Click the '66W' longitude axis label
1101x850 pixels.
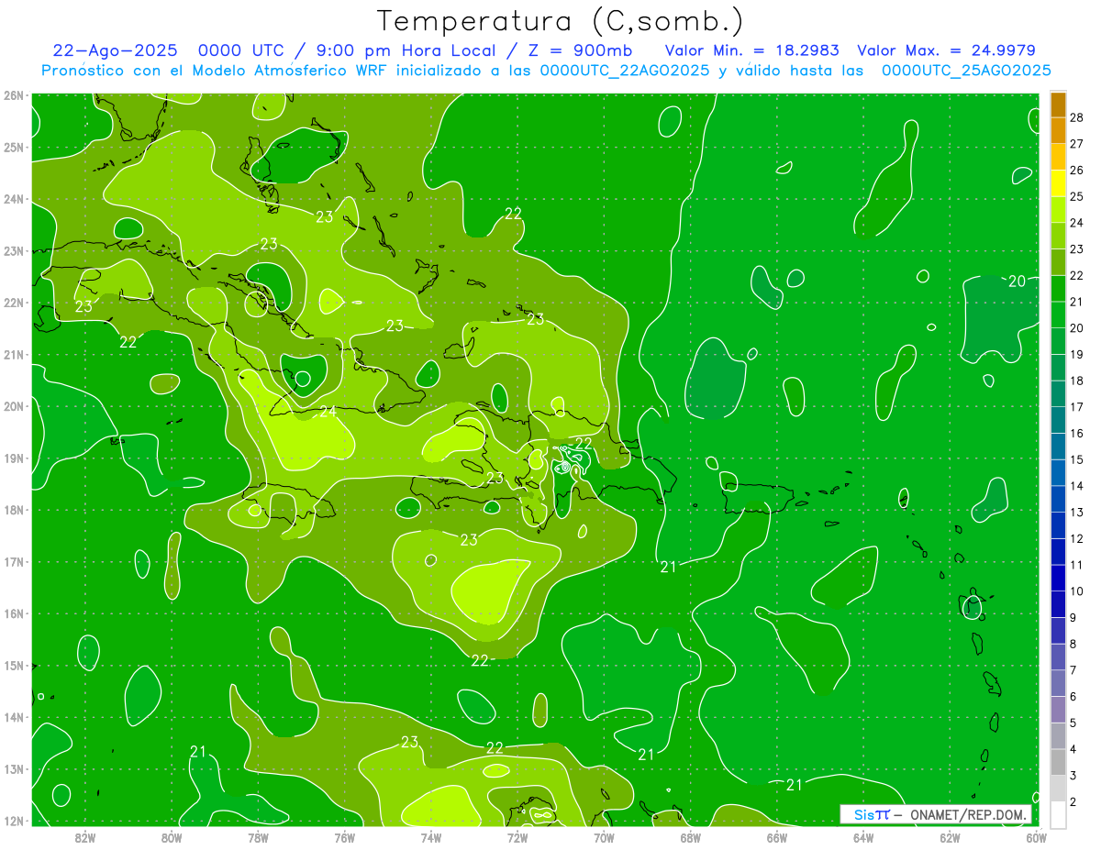[x=777, y=837]
